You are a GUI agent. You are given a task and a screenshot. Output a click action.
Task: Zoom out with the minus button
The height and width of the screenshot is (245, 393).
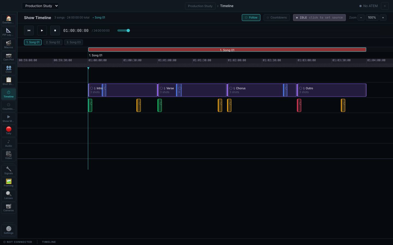coord(361,17)
